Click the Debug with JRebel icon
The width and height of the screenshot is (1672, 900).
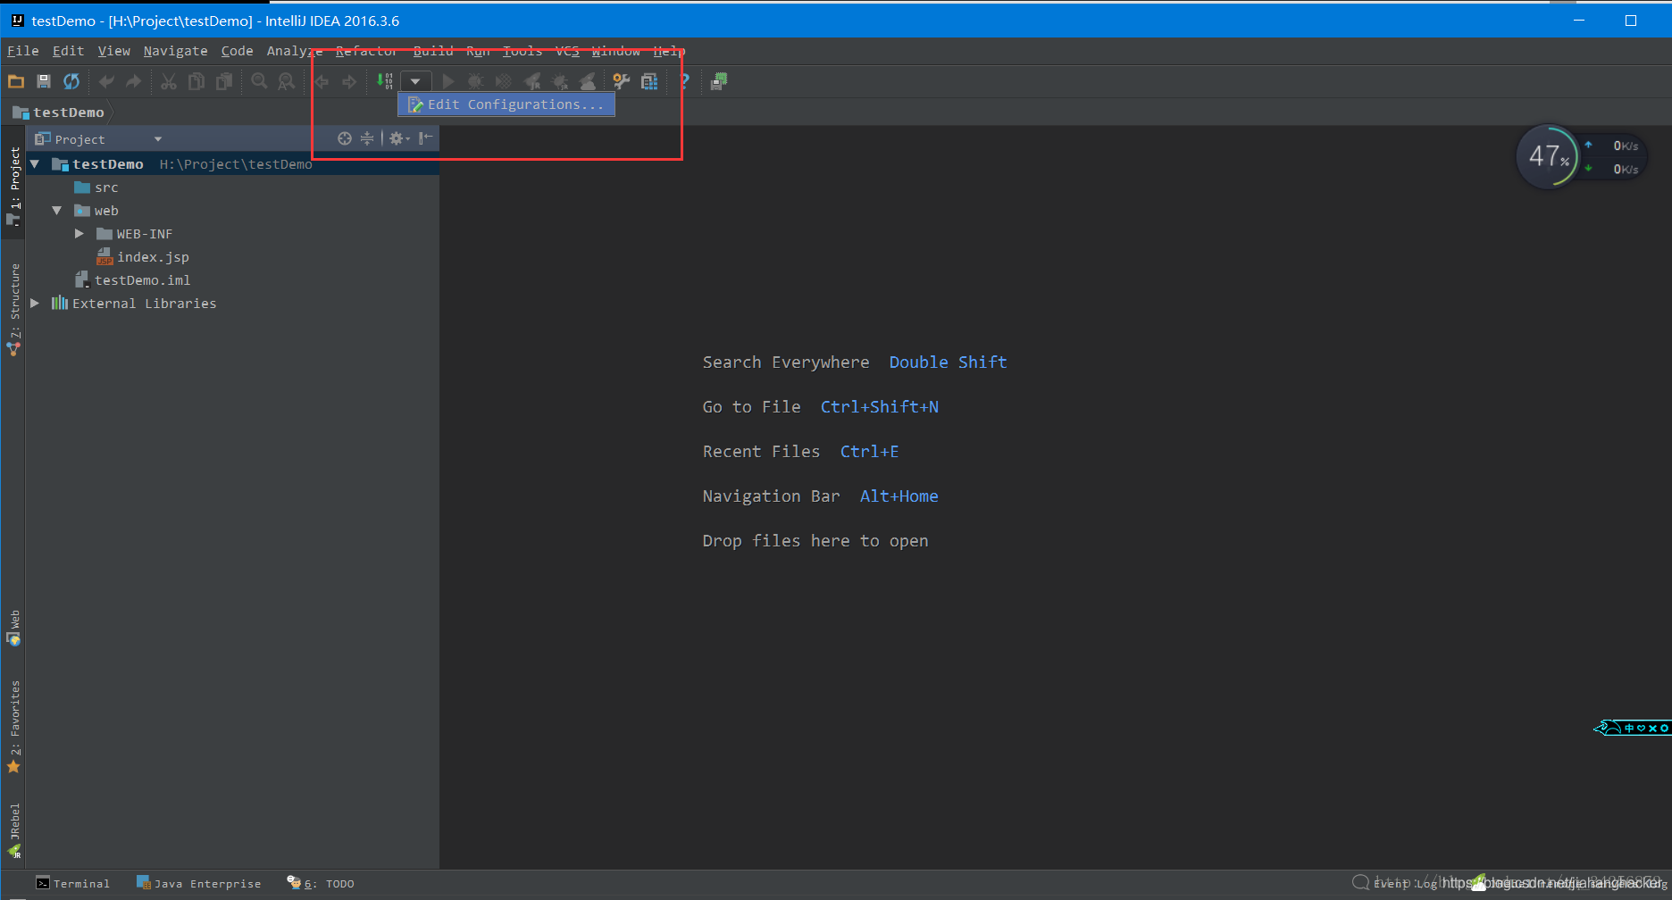click(560, 81)
